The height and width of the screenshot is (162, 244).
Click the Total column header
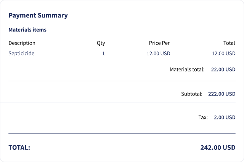(229, 43)
